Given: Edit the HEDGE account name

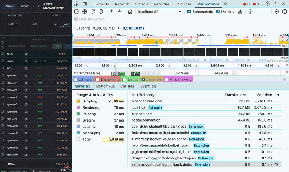Looking at the screenshot, I should [x=26, y=61].
